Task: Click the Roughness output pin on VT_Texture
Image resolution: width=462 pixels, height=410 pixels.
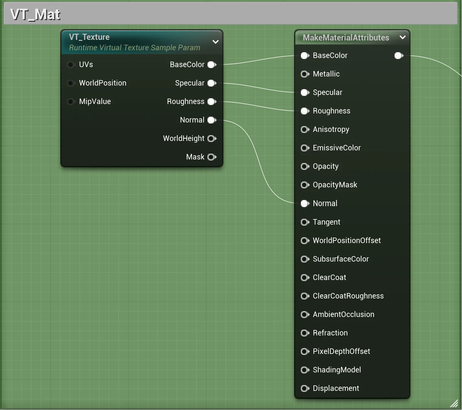Action: 212,101
